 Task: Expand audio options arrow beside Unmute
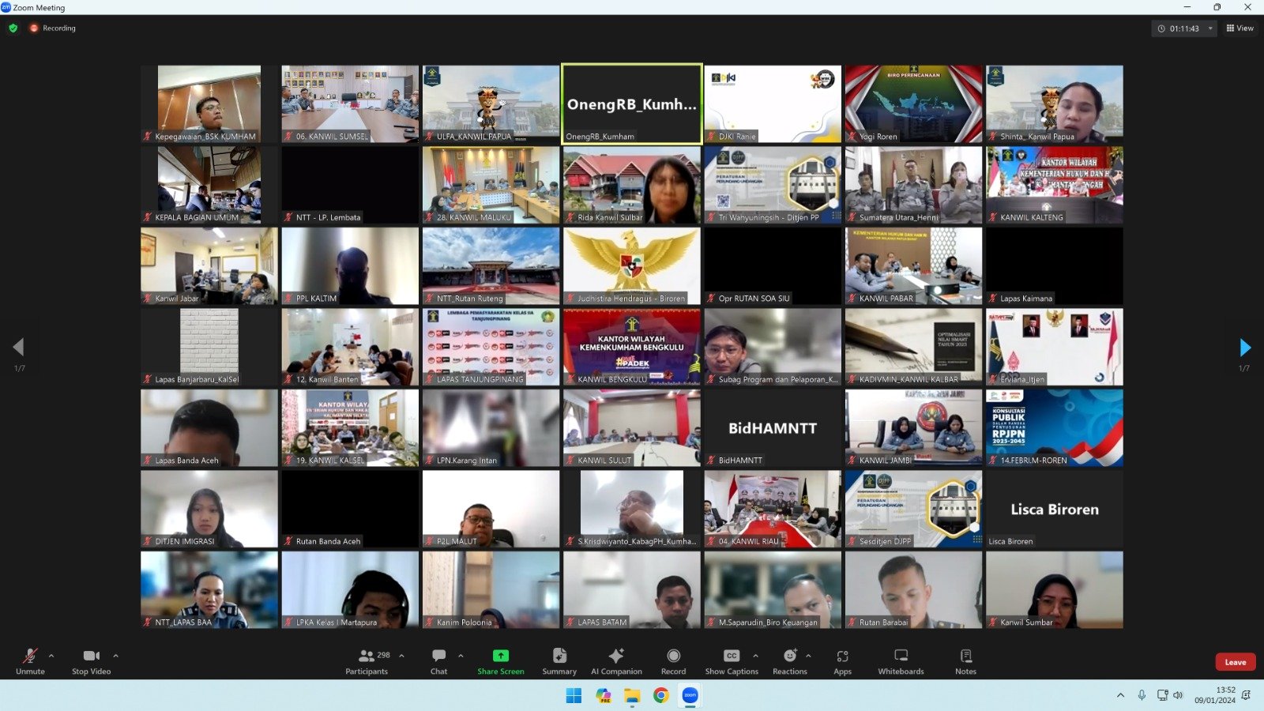(51, 656)
